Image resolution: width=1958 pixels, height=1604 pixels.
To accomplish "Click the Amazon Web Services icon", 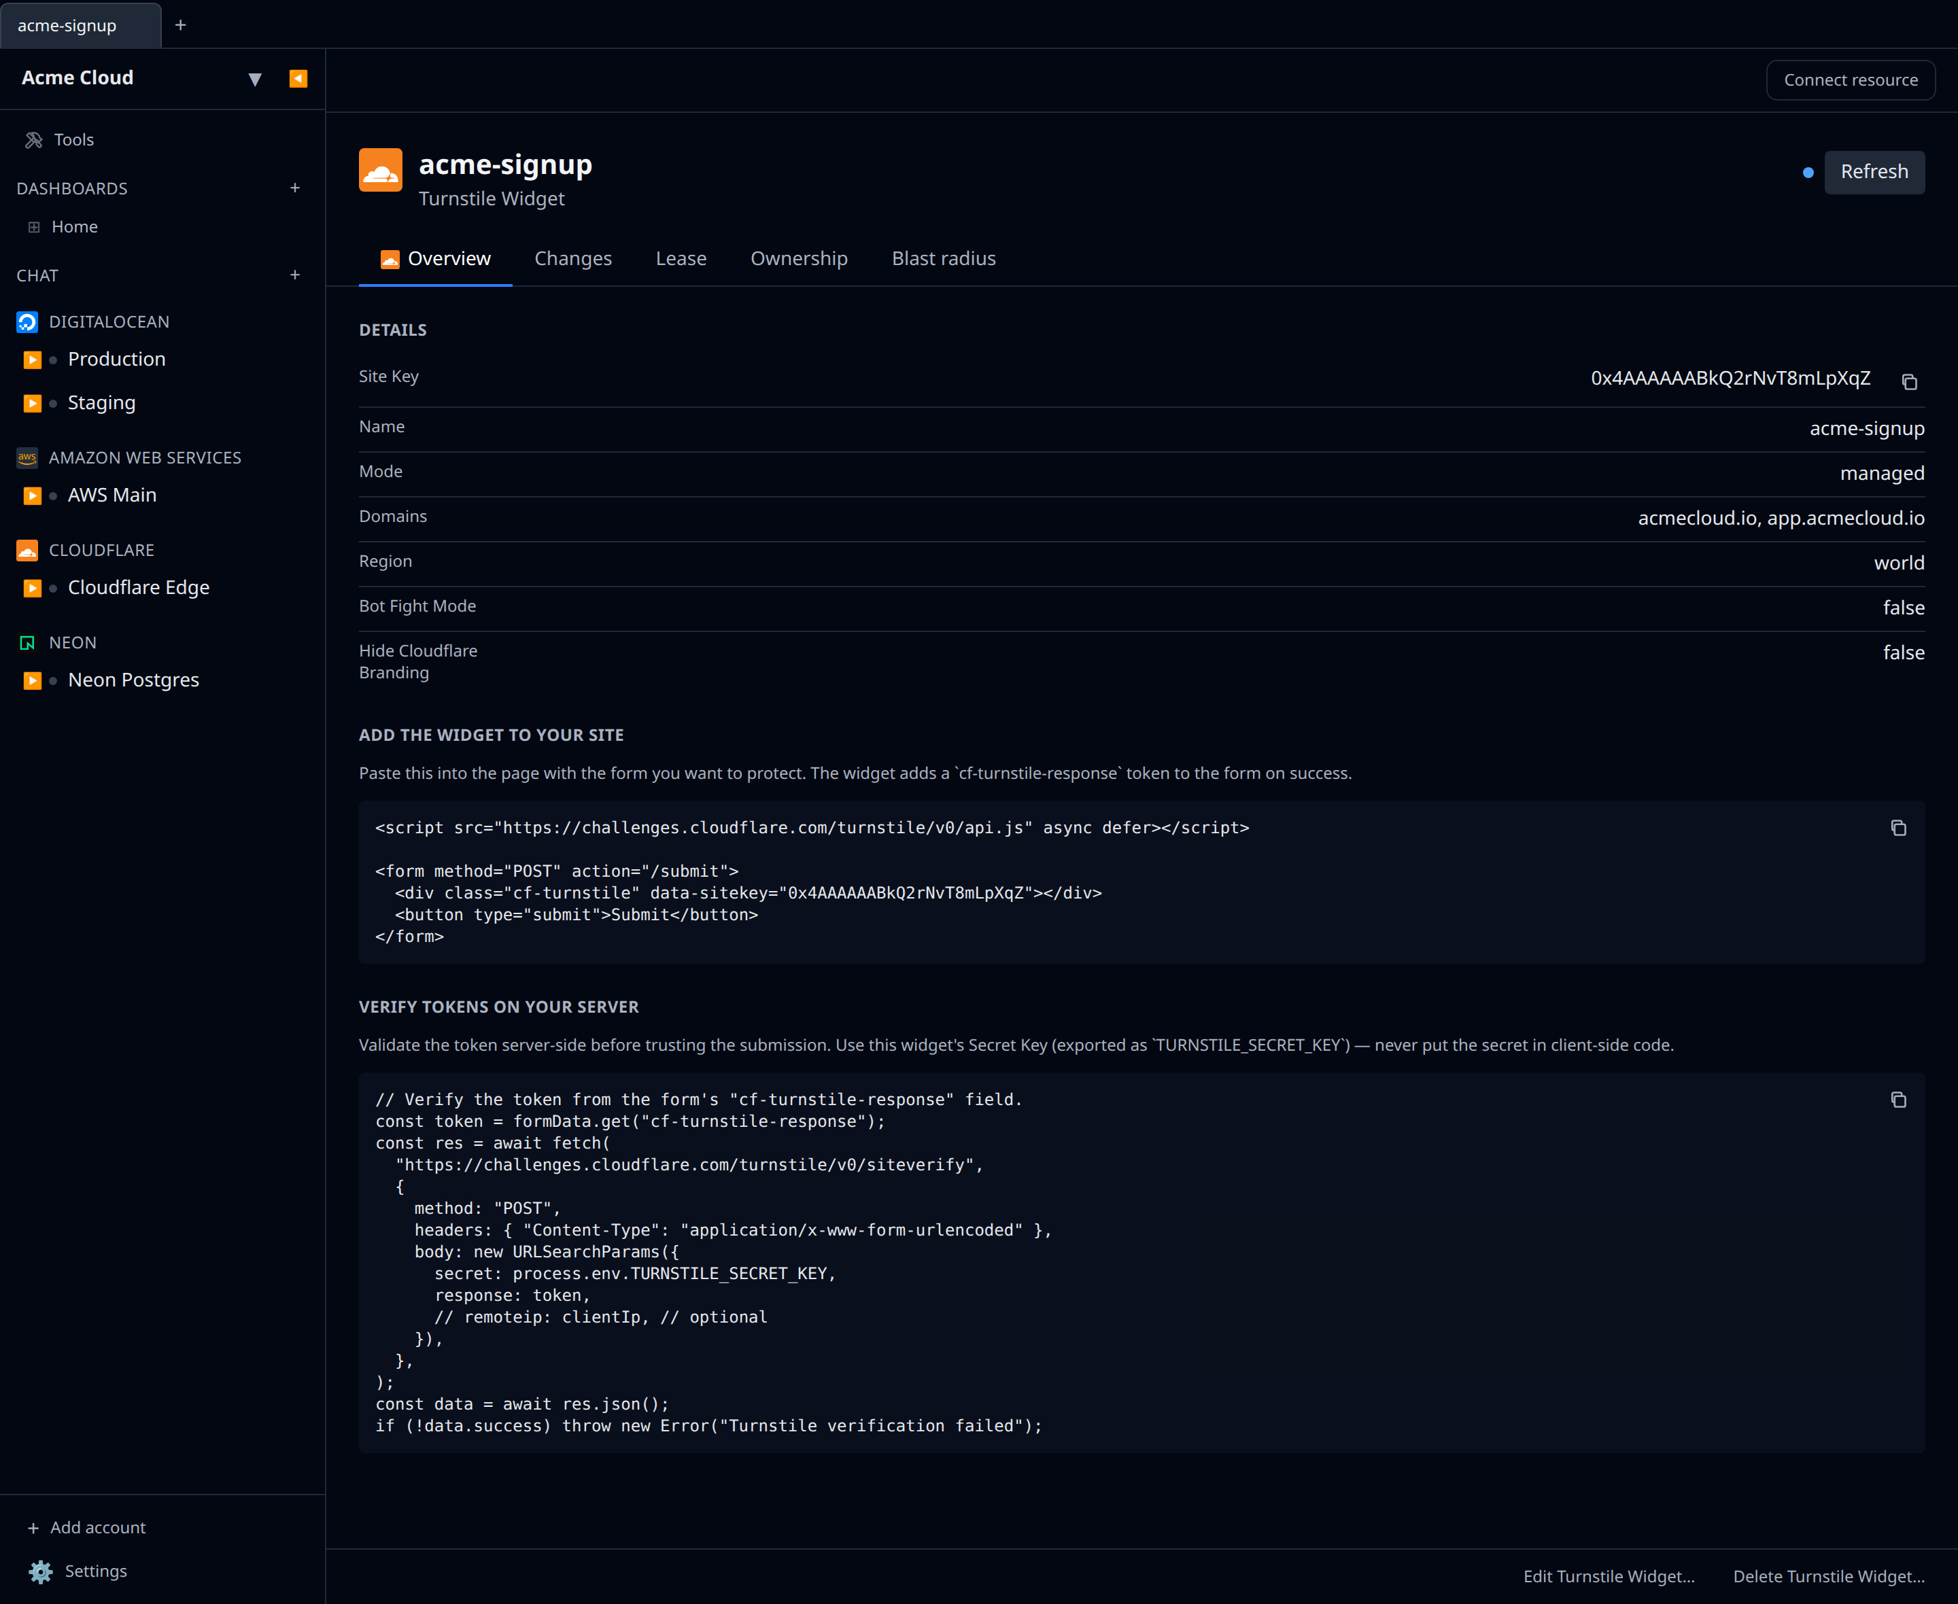I will (x=28, y=457).
